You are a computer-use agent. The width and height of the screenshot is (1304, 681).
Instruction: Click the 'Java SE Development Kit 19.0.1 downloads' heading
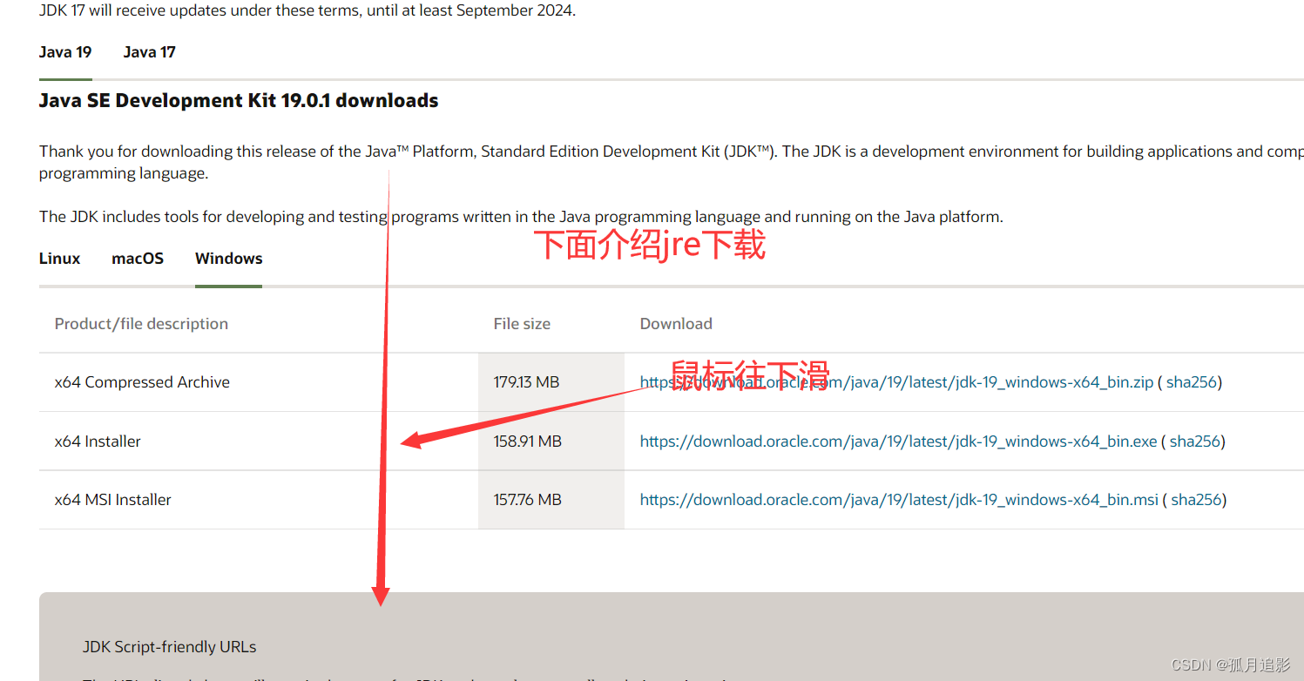239,101
